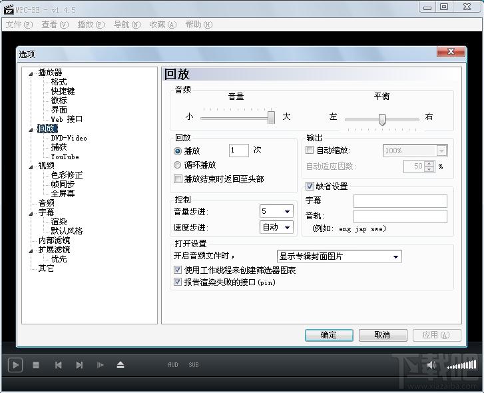The width and height of the screenshot is (484, 393).
Task: Click the Play button in player bar
Action: click(15, 364)
